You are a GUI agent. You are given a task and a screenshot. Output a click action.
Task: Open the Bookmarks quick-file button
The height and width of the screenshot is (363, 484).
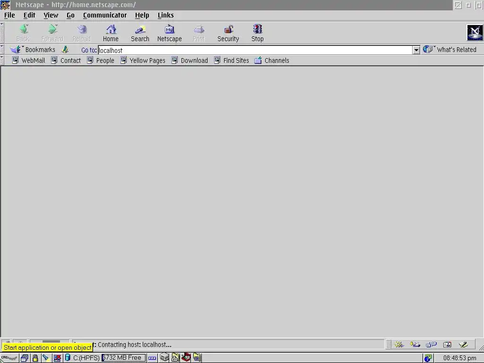[x=33, y=50]
